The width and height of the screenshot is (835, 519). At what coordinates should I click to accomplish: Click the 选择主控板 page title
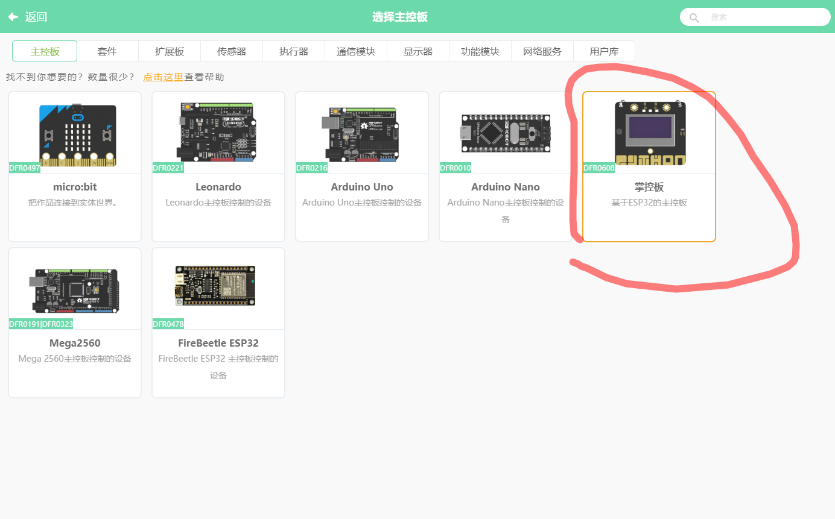[x=400, y=17]
